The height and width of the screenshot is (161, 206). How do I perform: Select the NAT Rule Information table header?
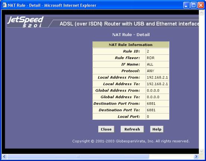131,45
